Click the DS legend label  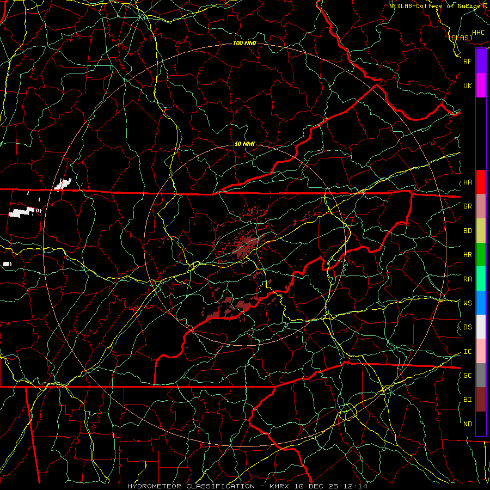[x=467, y=327]
